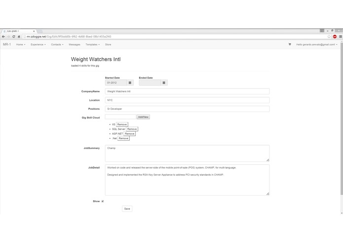Image resolution: width=343 pixels, height=243 pixels.
Task: Click scrollbar down arrow
Action: click(342, 213)
